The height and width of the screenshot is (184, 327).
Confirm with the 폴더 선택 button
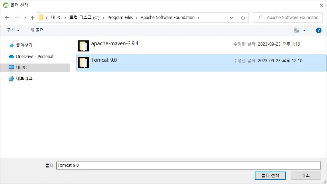270,175
